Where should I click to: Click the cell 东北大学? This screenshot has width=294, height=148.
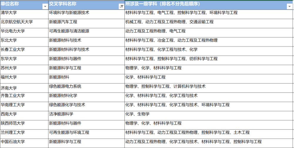coord(24,42)
